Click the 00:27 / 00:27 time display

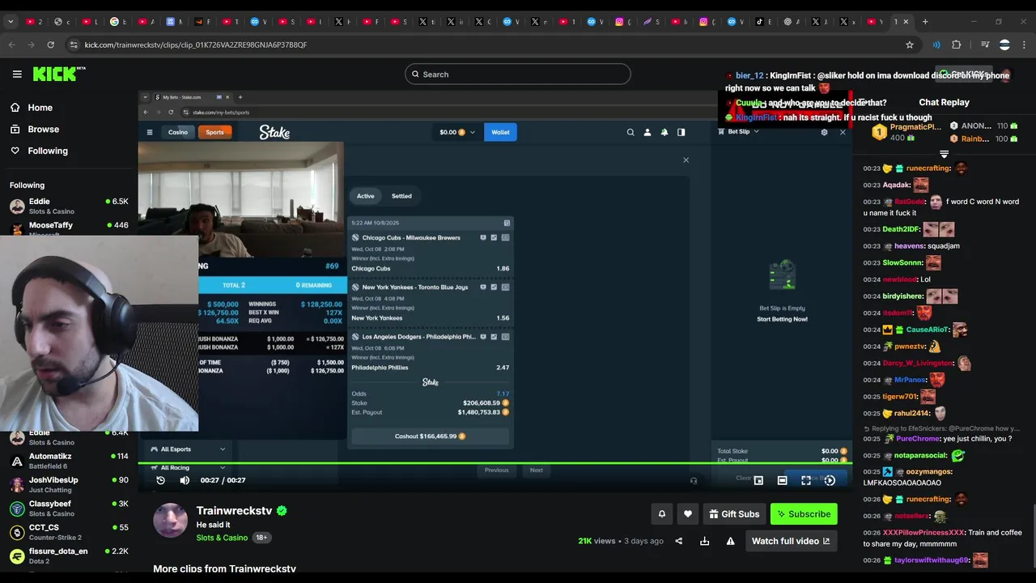pyautogui.click(x=223, y=480)
